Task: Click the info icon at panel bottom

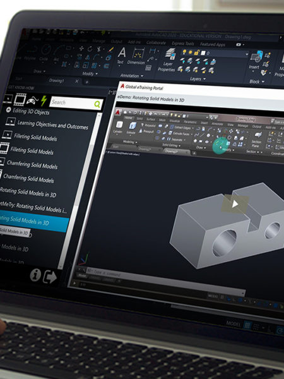Action: click(x=35, y=275)
